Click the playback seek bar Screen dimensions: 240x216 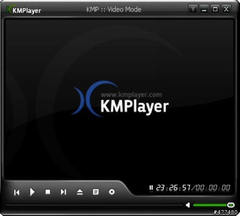[x=94, y=205]
